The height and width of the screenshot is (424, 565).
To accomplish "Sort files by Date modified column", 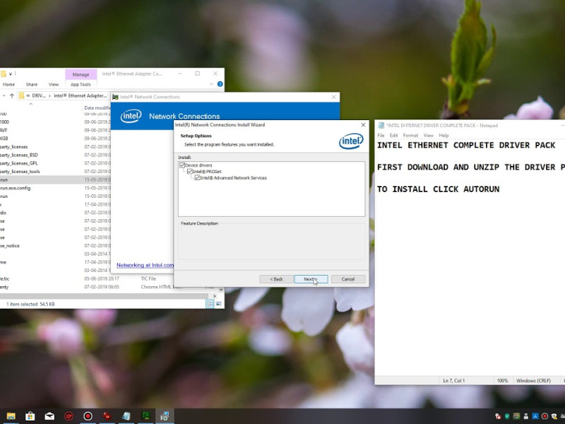I will (97, 107).
